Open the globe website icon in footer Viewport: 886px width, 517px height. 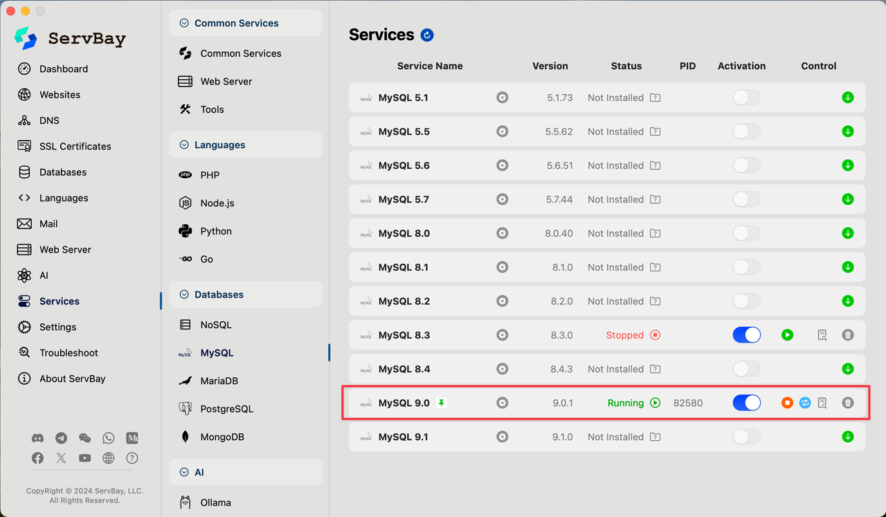109,458
